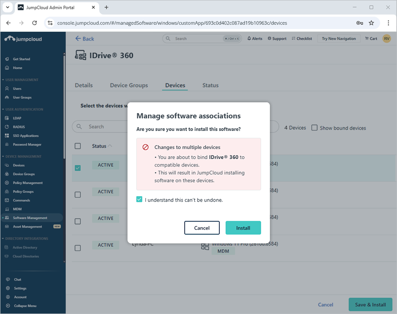Open Password Manager
Screen dimensions: 397x314
click(27, 145)
